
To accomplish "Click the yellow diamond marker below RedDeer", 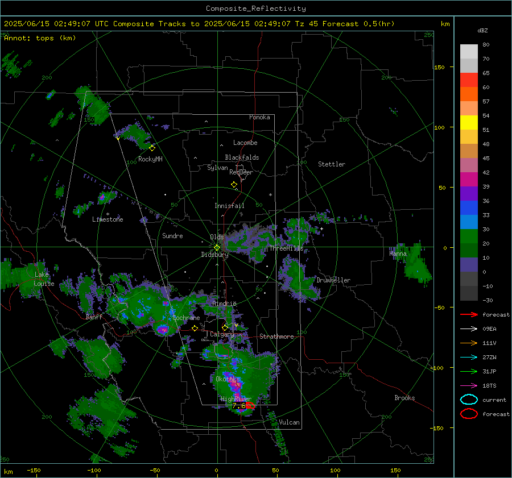I will click(x=234, y=185).
